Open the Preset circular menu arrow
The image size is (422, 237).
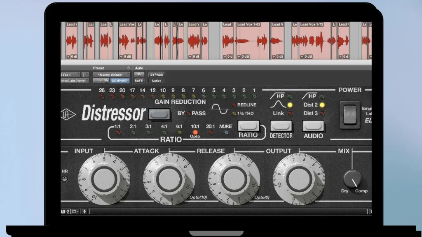coord(129,68)
